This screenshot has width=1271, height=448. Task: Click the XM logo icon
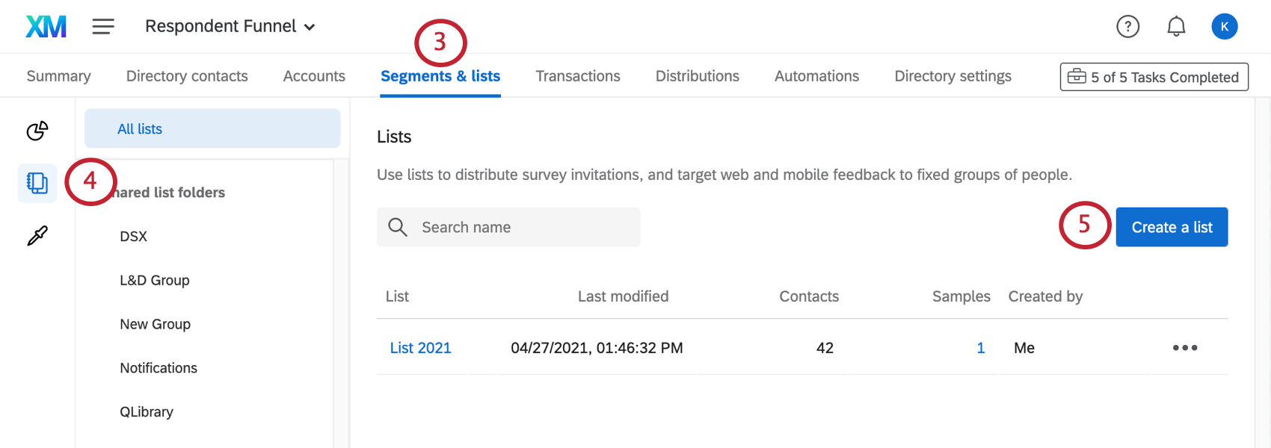pos(46,27)
